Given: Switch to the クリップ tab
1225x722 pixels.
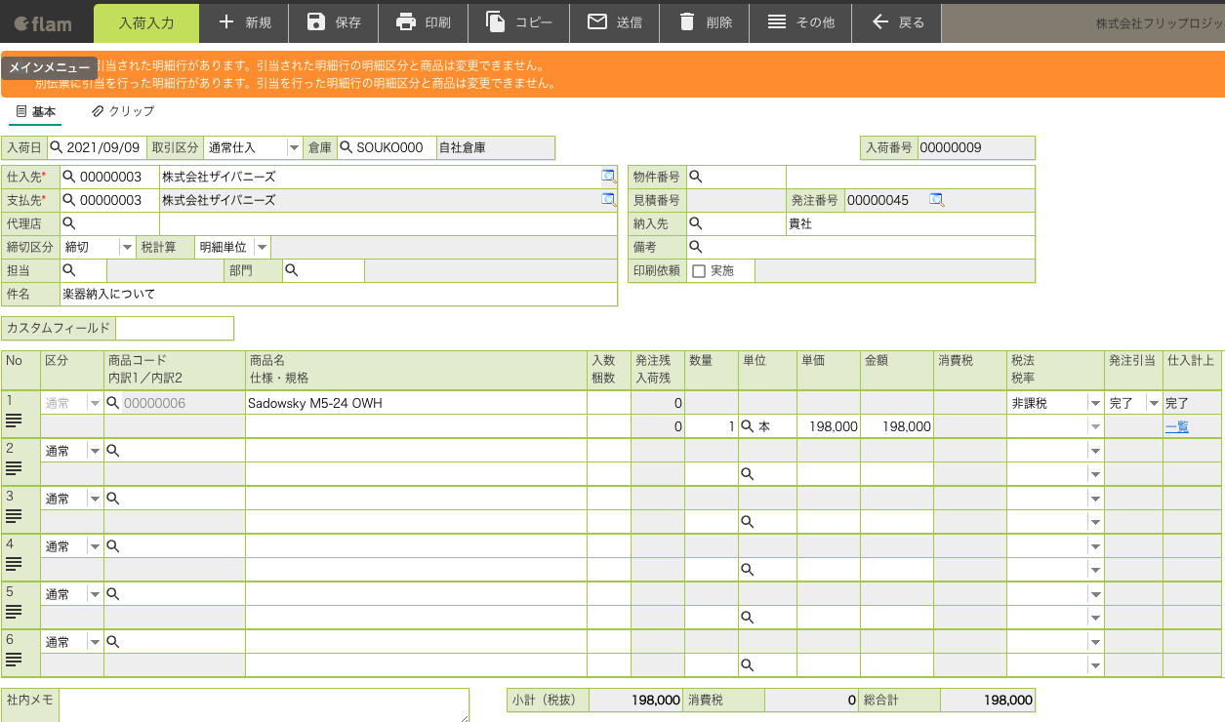Looking at the screenshot, I should (123, 112).
